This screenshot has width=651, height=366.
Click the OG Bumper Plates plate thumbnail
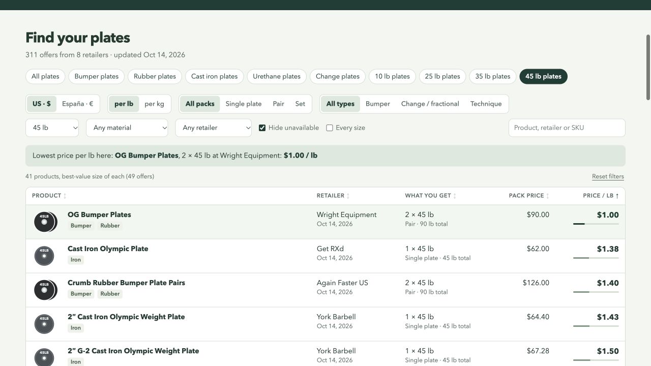(x=45, y=222)
